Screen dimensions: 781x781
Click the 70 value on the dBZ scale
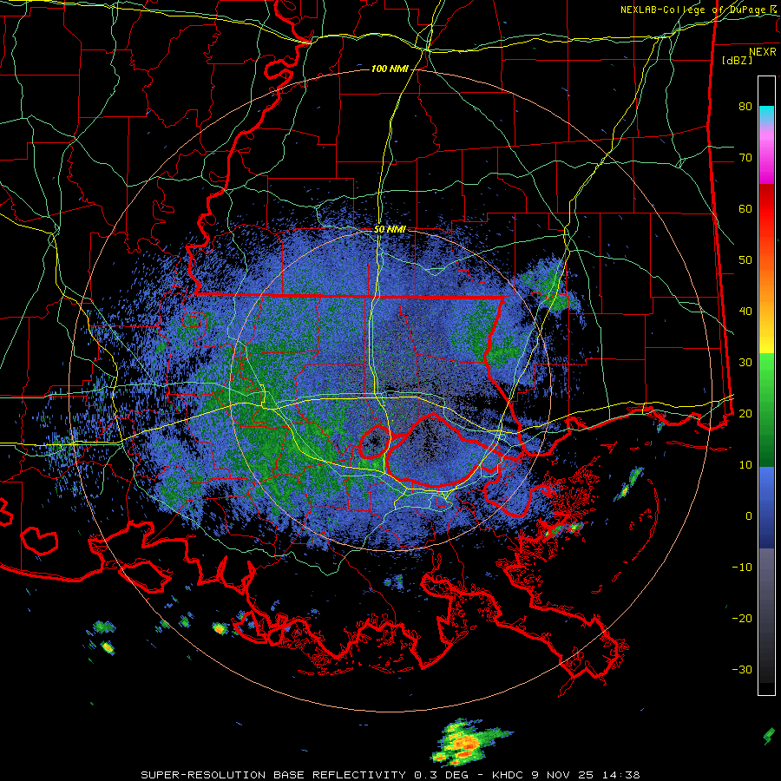click(745, 158)
